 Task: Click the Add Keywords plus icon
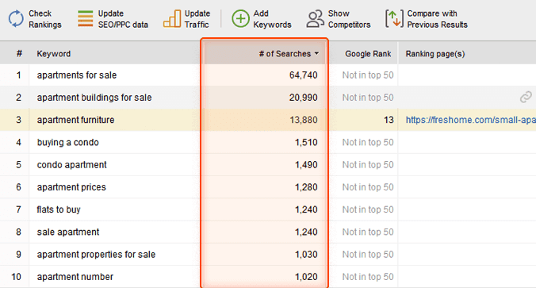(x=240, y=19)
